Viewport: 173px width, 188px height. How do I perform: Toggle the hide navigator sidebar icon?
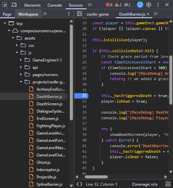click(x=80, y=14)
